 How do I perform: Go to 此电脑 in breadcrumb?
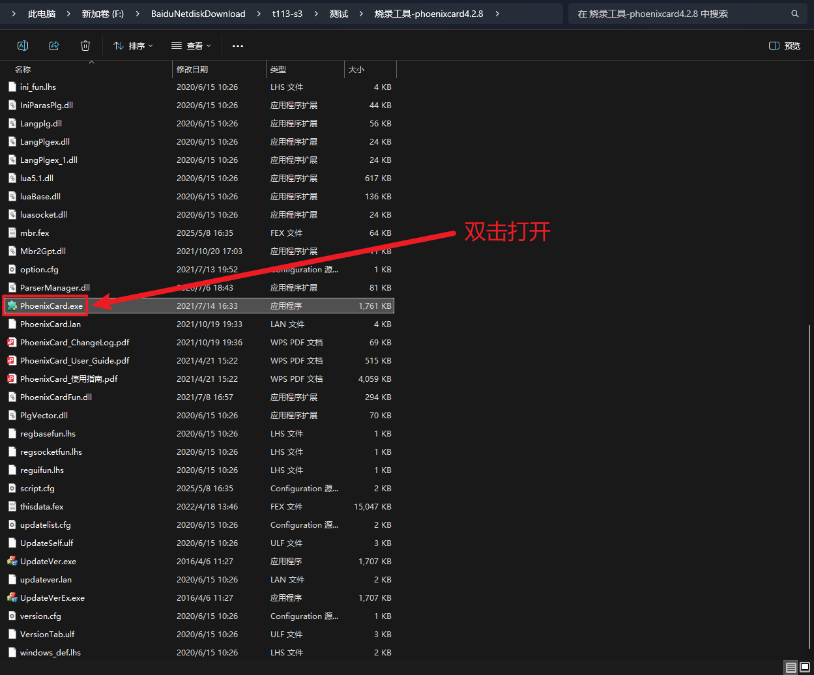click(42, 14)
